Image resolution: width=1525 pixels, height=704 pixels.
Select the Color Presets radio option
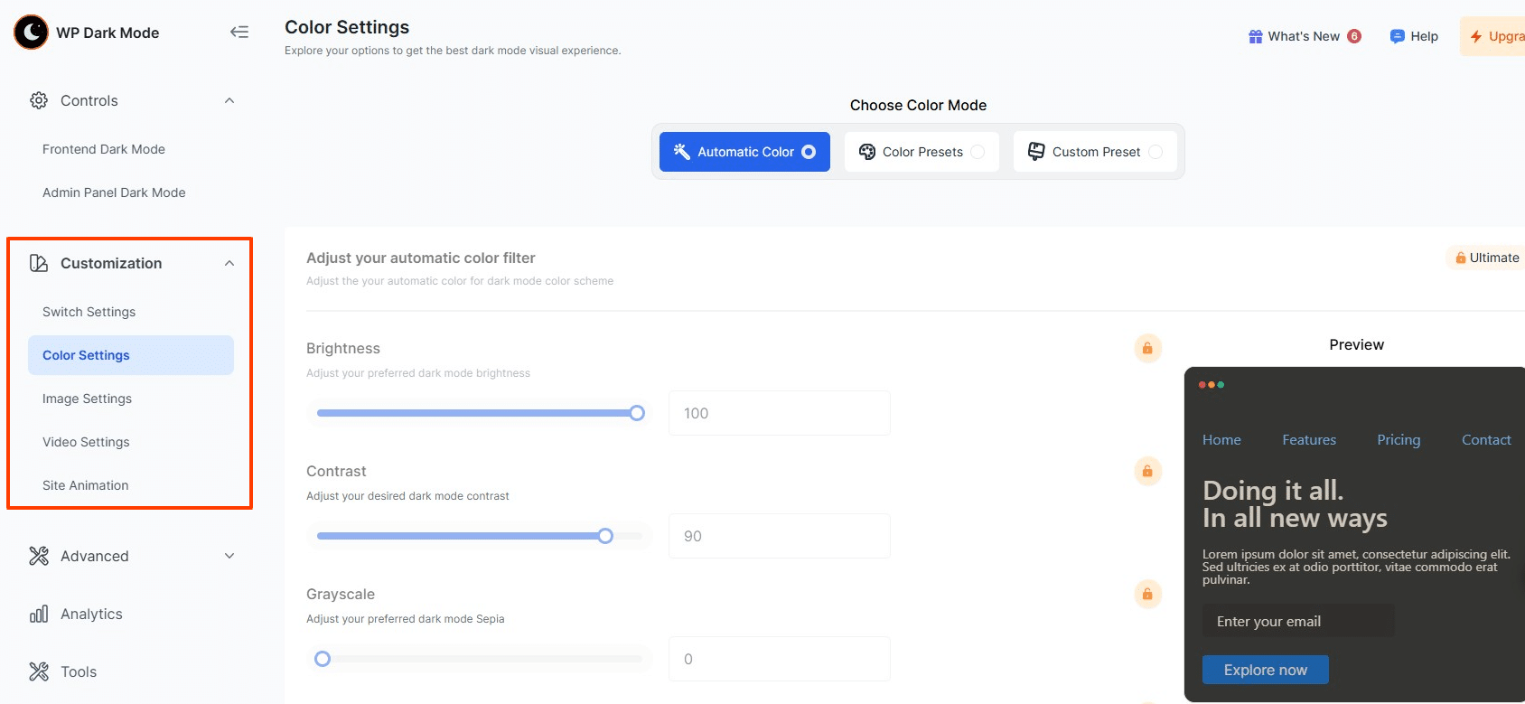tap(978, 152)
